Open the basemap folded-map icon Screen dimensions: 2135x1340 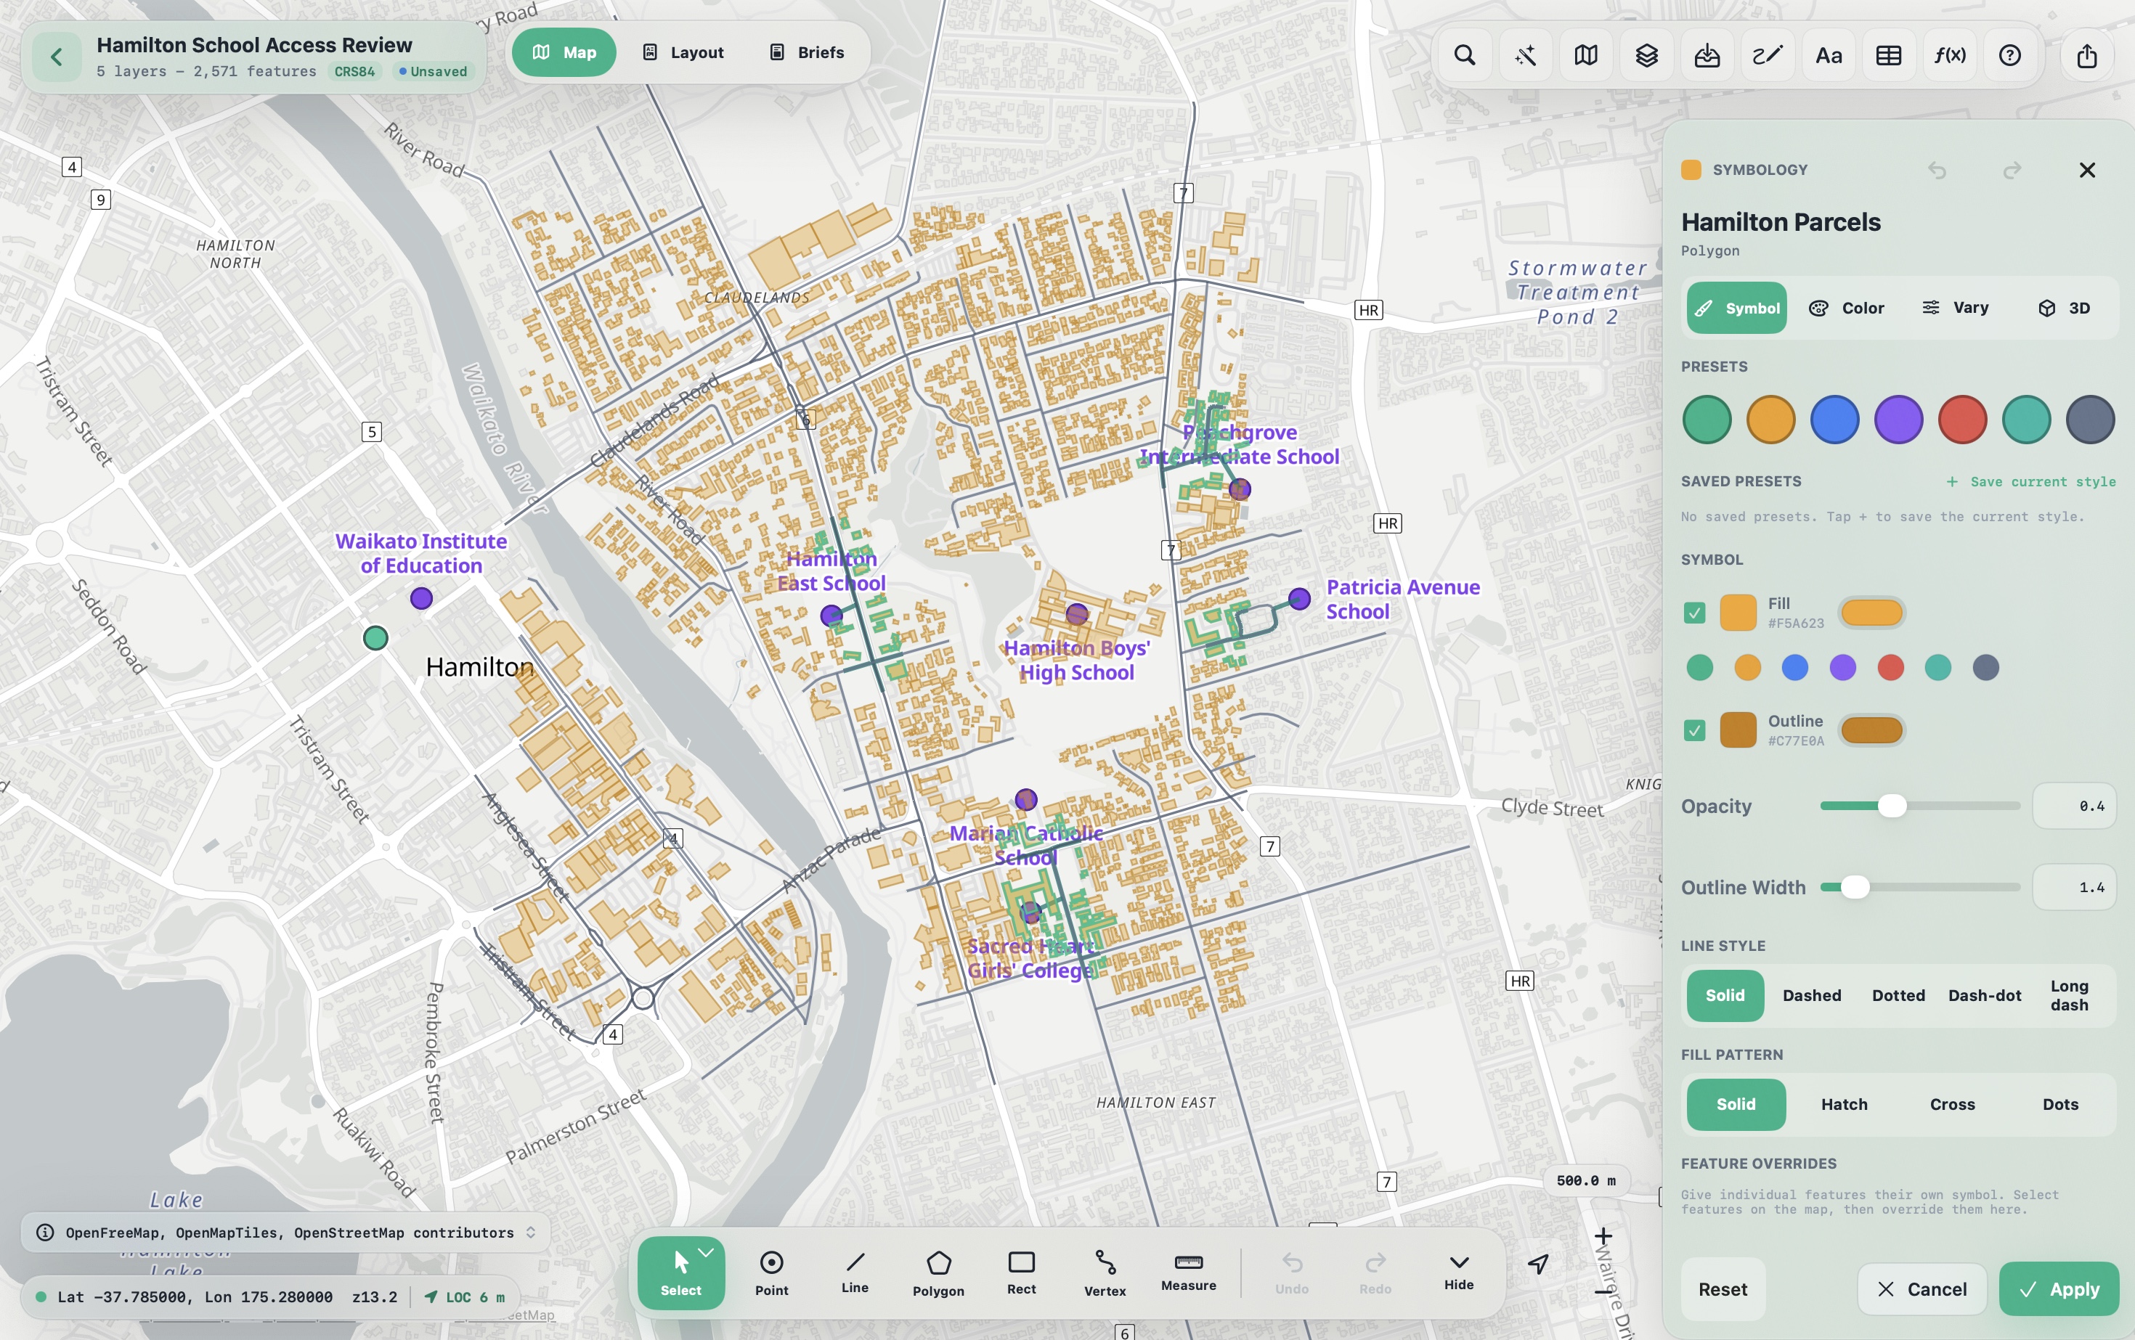[1586, 56]
